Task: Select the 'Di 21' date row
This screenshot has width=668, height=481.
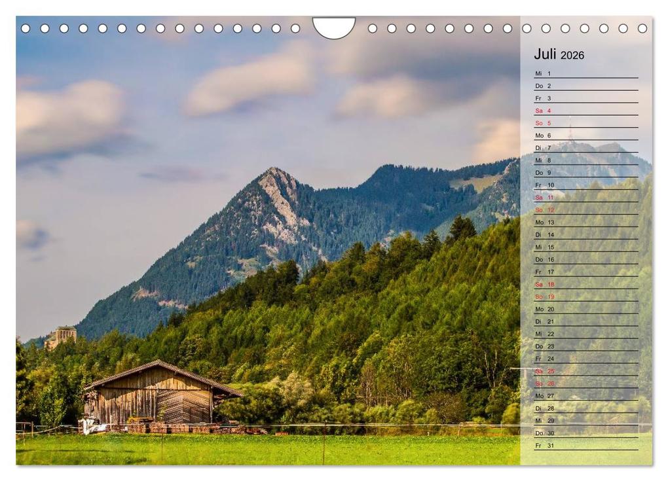Action: click(586, 321)
